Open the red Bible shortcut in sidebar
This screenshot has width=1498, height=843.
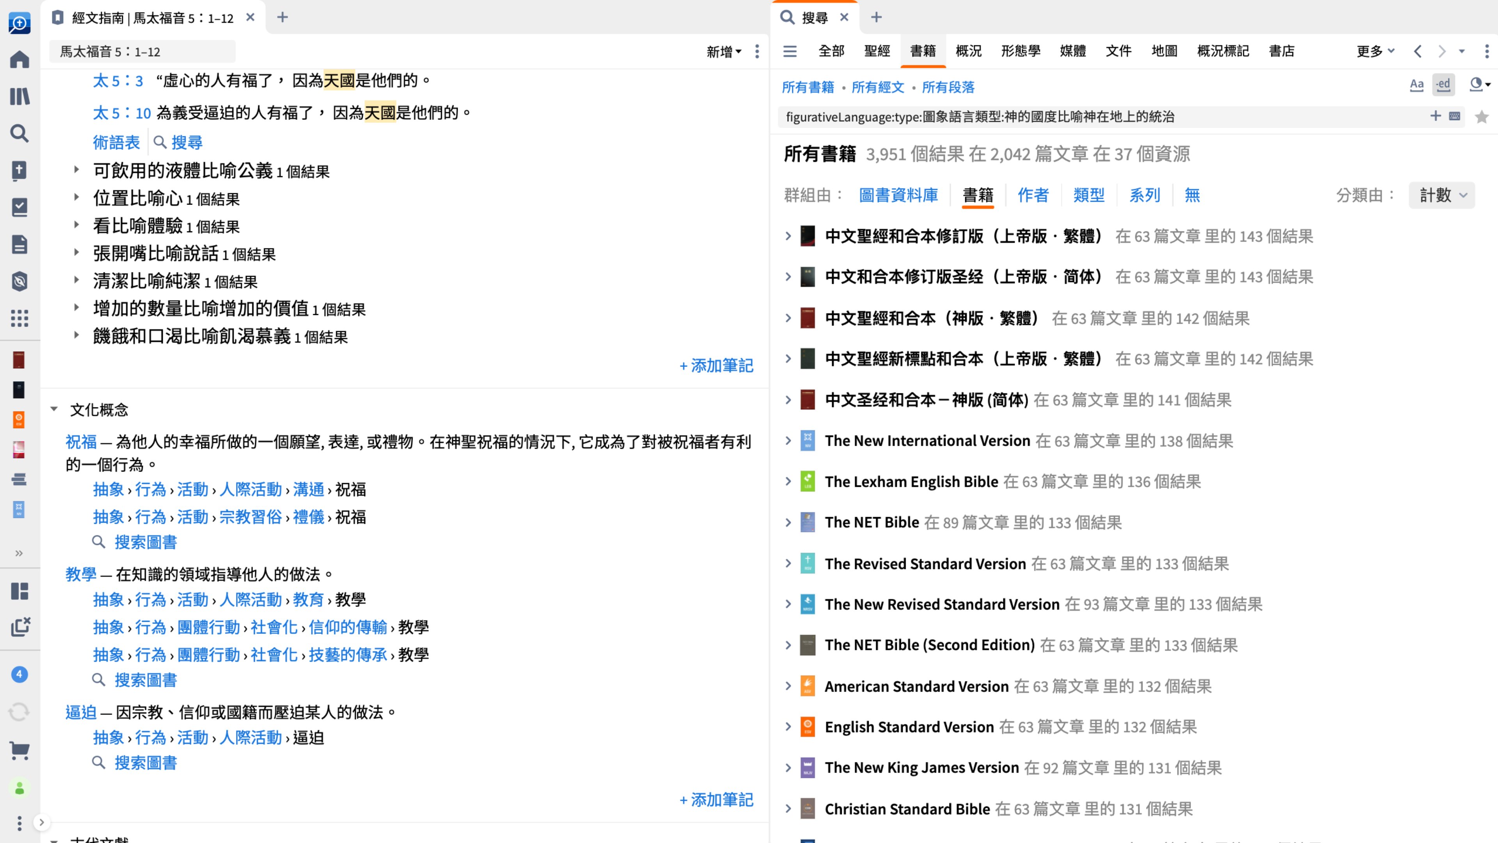tap(19, 359)
